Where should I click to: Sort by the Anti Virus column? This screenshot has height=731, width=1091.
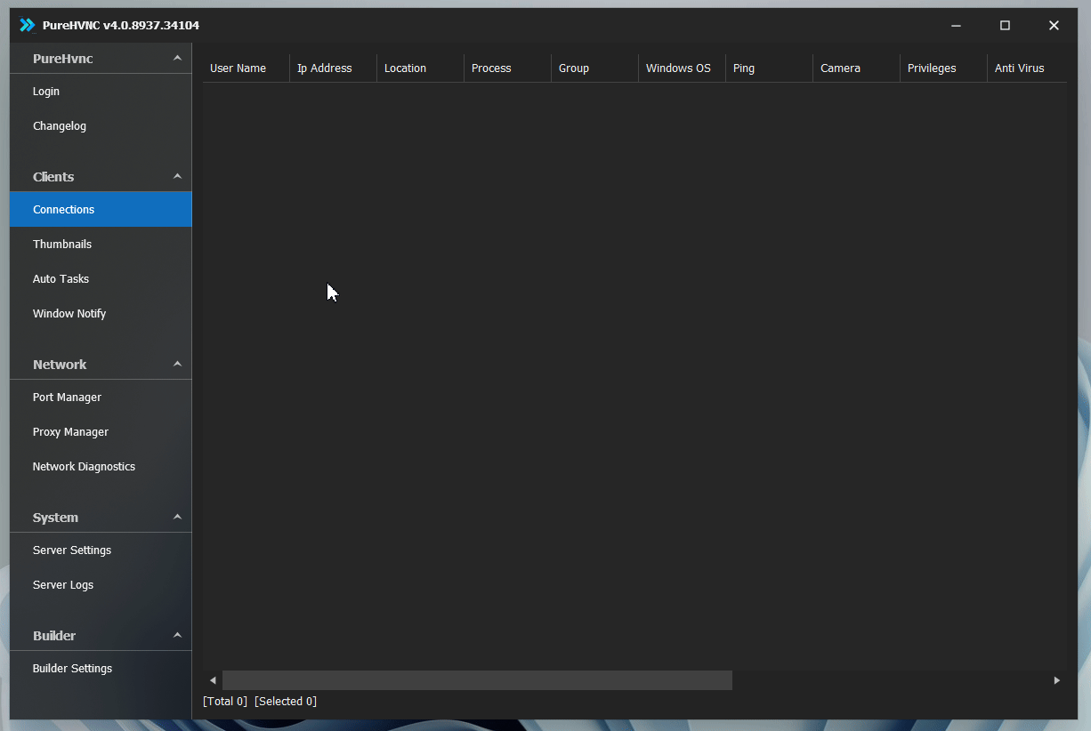1028,68
